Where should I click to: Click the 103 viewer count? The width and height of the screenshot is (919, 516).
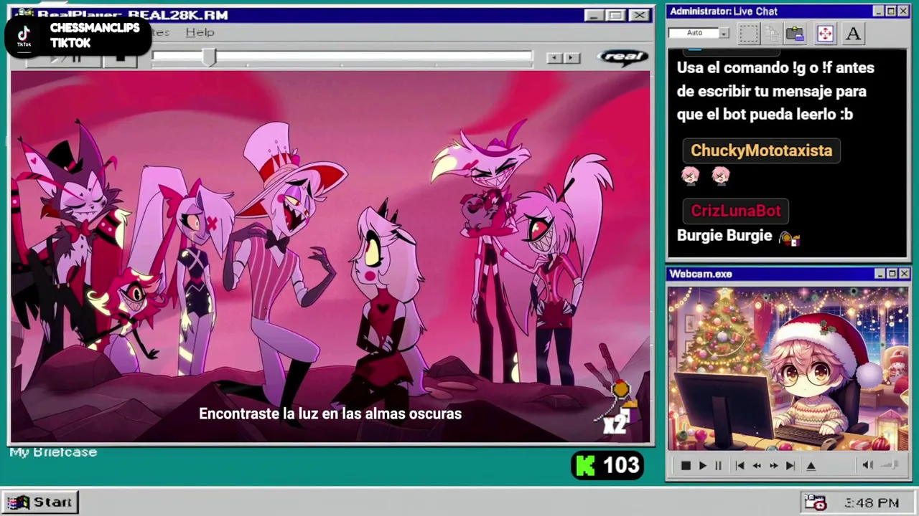pyautogui.click(x=621, y=466)
